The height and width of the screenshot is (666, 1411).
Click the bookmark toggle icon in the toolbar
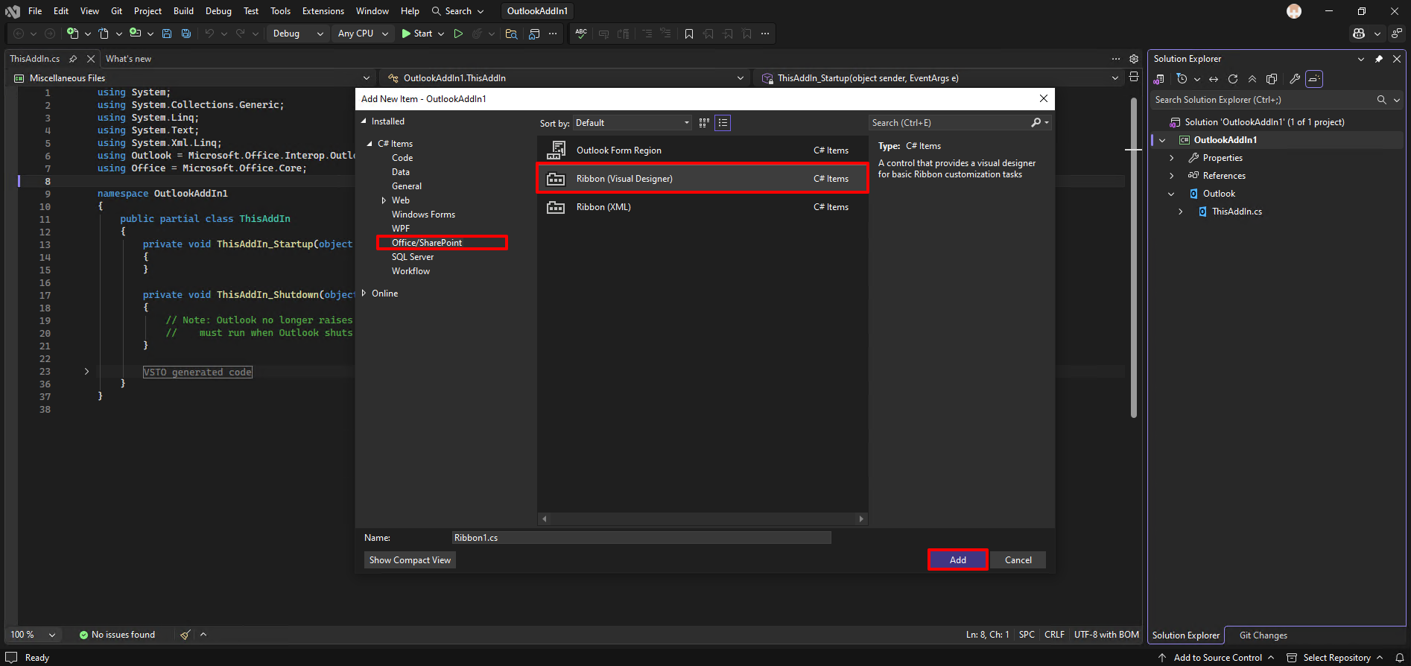tap(688, 34)
